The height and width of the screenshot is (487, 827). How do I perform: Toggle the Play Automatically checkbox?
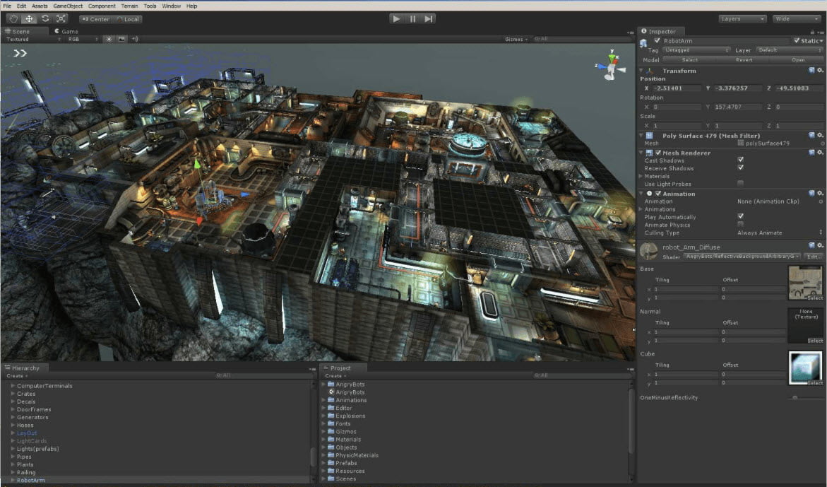coord(741,216)
